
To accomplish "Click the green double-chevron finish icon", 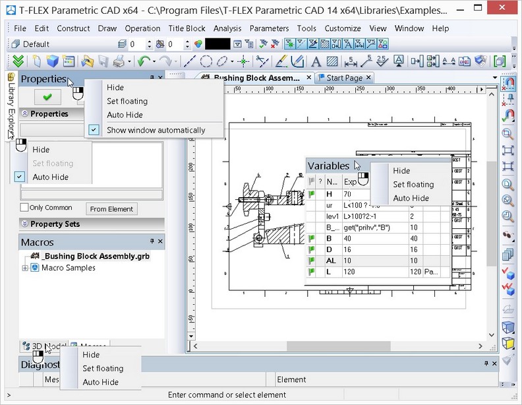I will tap(18, 61).
